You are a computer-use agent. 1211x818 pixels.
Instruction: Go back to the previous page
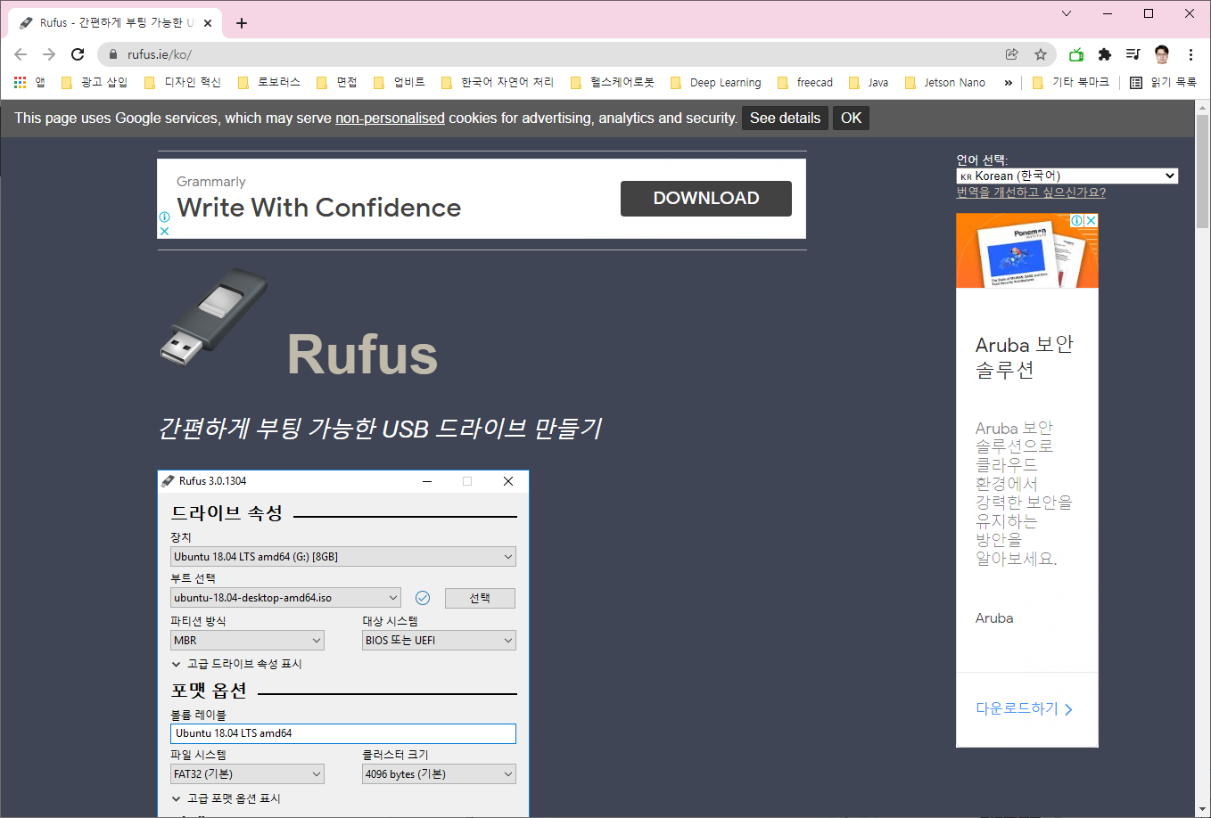(x=21, y=54)
